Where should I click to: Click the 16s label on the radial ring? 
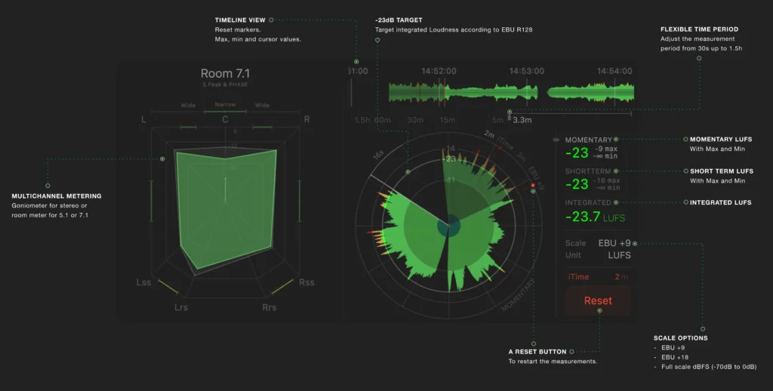378,155
